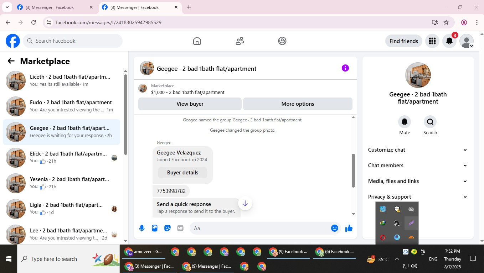This screenshot has height=273, width=484.
Task: Open the $1,000 marketplace listing link
Action: [188, 92]
